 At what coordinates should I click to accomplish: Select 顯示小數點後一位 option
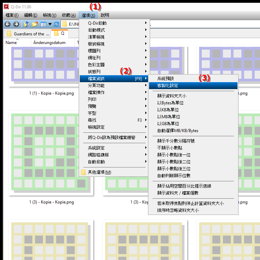coord(193,155)
